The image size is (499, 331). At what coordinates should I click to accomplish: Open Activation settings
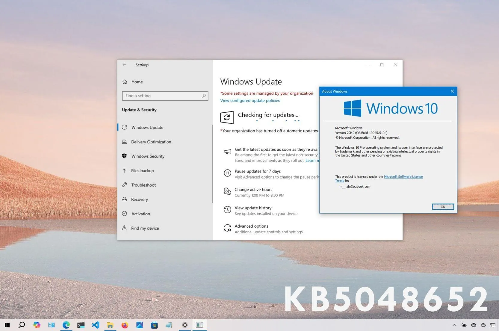140,214
